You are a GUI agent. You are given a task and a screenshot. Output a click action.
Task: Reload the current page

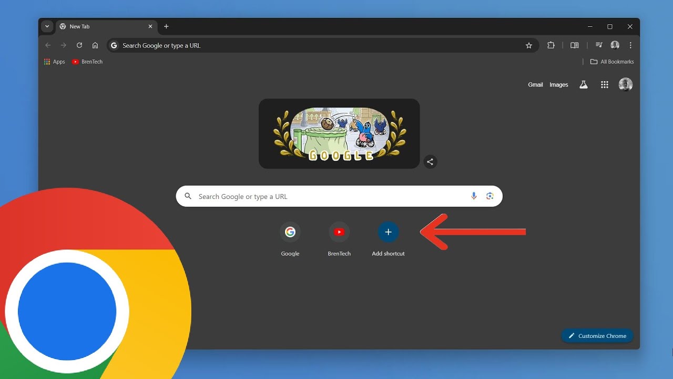(79, 45)
